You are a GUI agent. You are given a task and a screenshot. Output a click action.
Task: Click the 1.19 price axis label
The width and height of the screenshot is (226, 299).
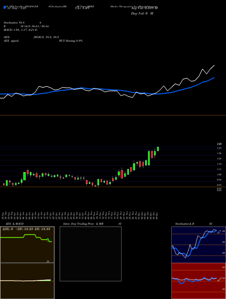[219, 164]
